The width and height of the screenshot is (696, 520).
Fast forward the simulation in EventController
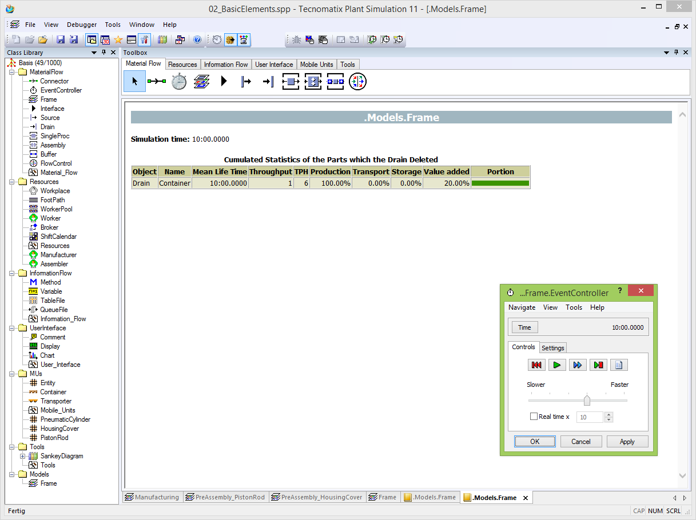coord(578,365)
